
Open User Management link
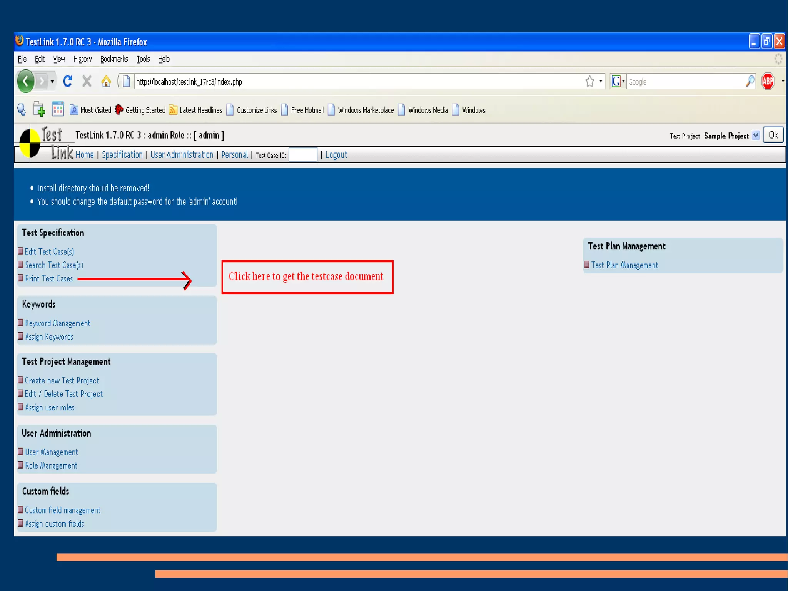[x=51, y=452]
